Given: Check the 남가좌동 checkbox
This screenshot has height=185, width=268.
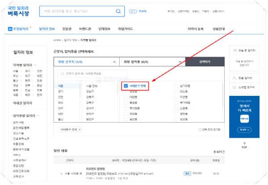Looking at the screenshot, I should click(x=176, y=86).
